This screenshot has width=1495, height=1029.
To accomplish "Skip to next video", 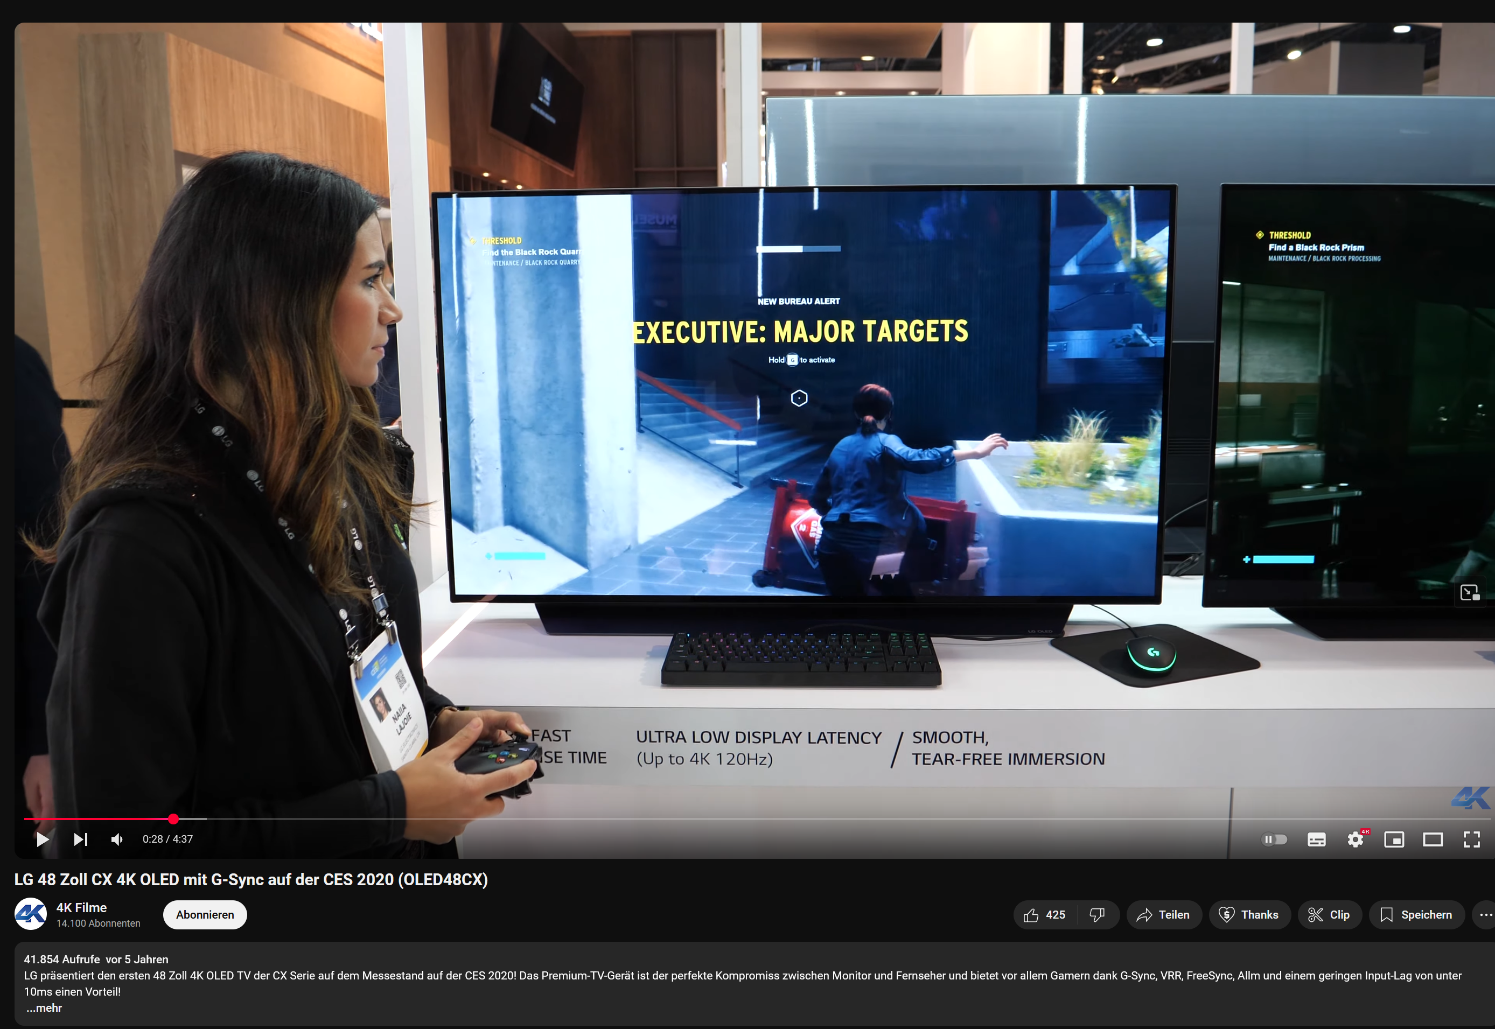I will click(81, 839).
